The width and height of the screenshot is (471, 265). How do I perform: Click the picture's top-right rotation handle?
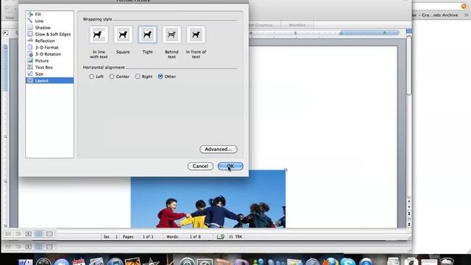tap(286, 170)
